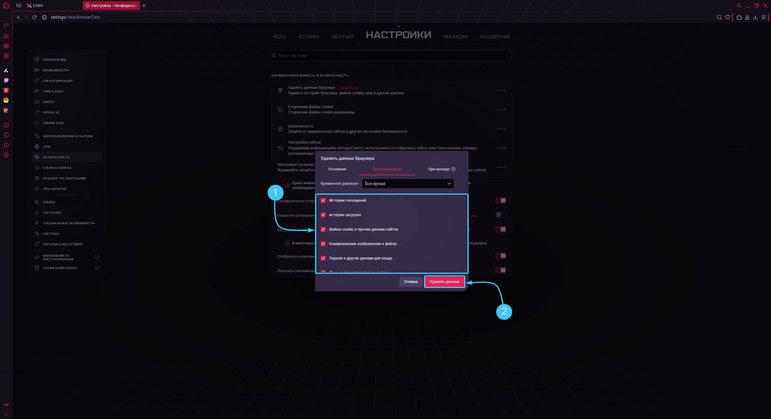Viewport: 771px width, 419px height.
Task: Open GX Control speedometer icon in sidebar
Action: [6, 26]
